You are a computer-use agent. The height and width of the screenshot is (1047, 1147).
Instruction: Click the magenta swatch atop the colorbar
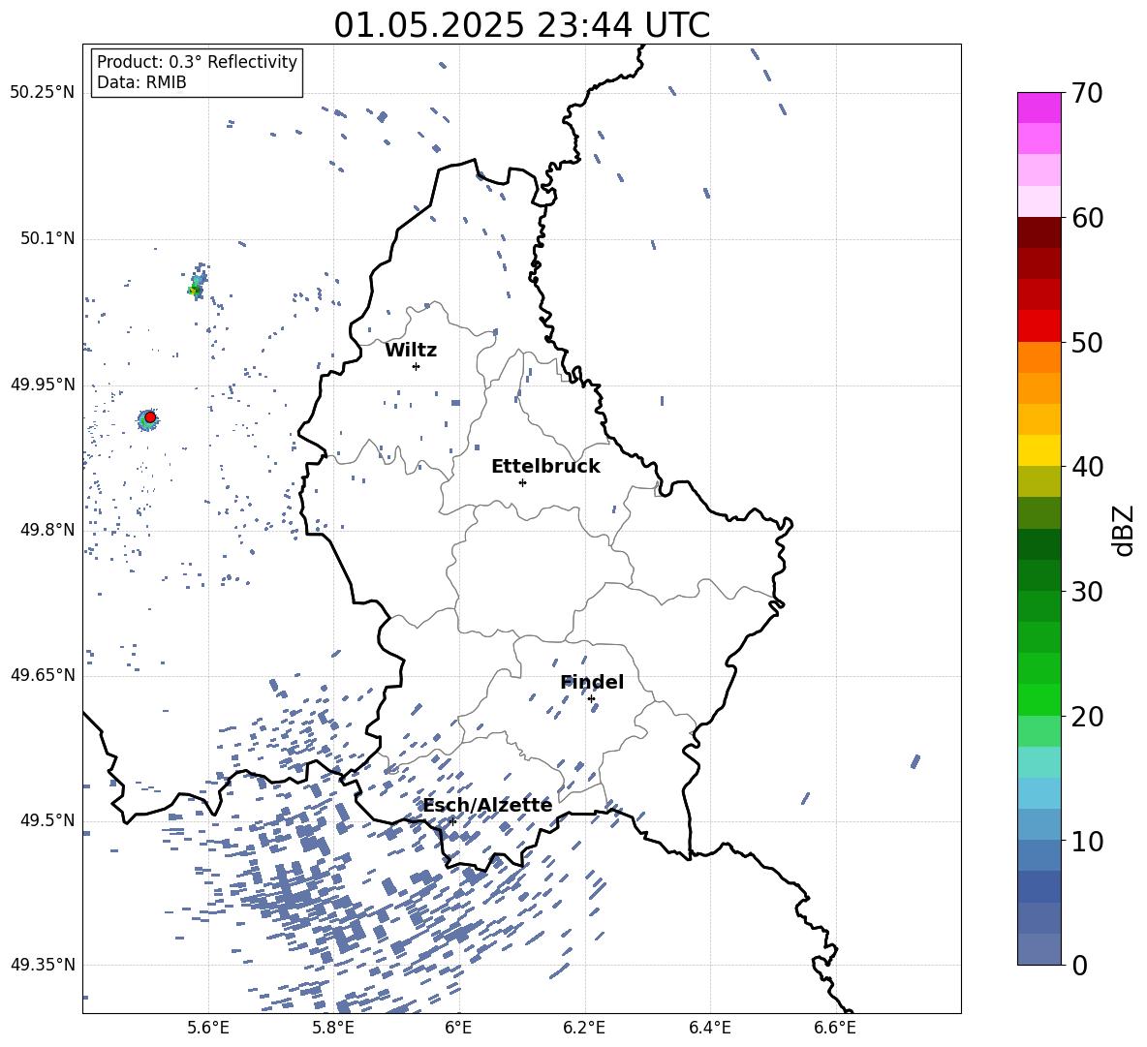[x=1038, y=108]
